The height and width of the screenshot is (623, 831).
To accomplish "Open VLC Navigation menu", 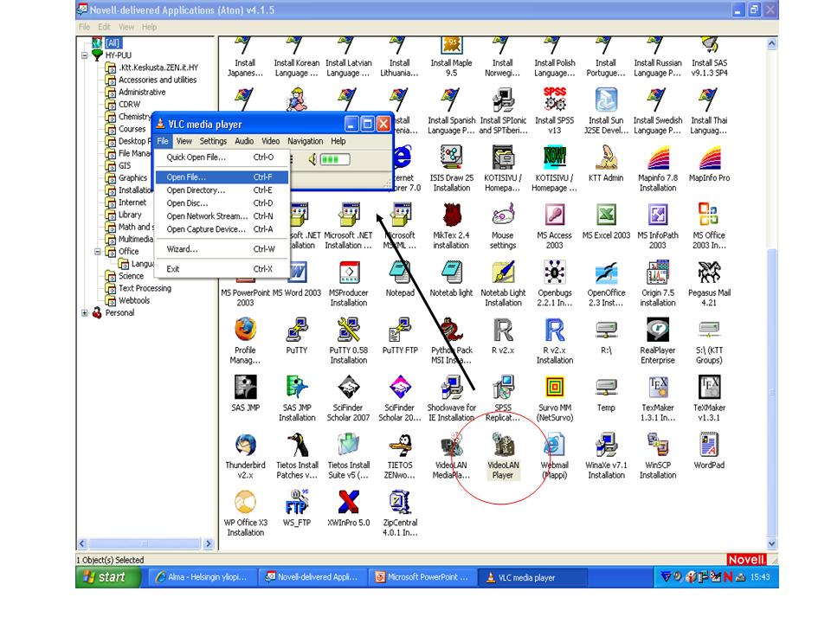I will [306, 141].
